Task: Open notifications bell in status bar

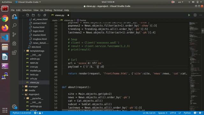Action: click(x=200, y=113)
